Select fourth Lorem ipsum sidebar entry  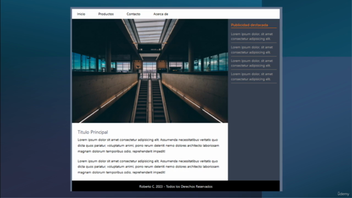[252, 76]
